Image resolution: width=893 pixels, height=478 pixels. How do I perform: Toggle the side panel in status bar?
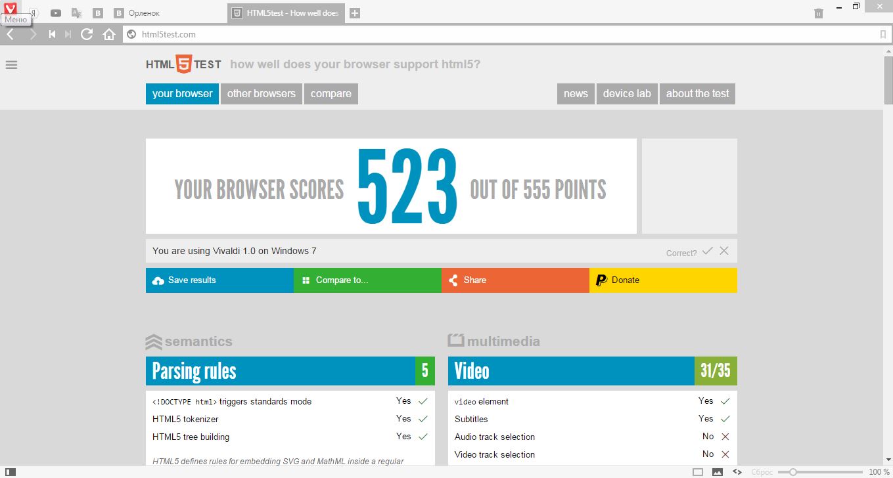[10, 472]
